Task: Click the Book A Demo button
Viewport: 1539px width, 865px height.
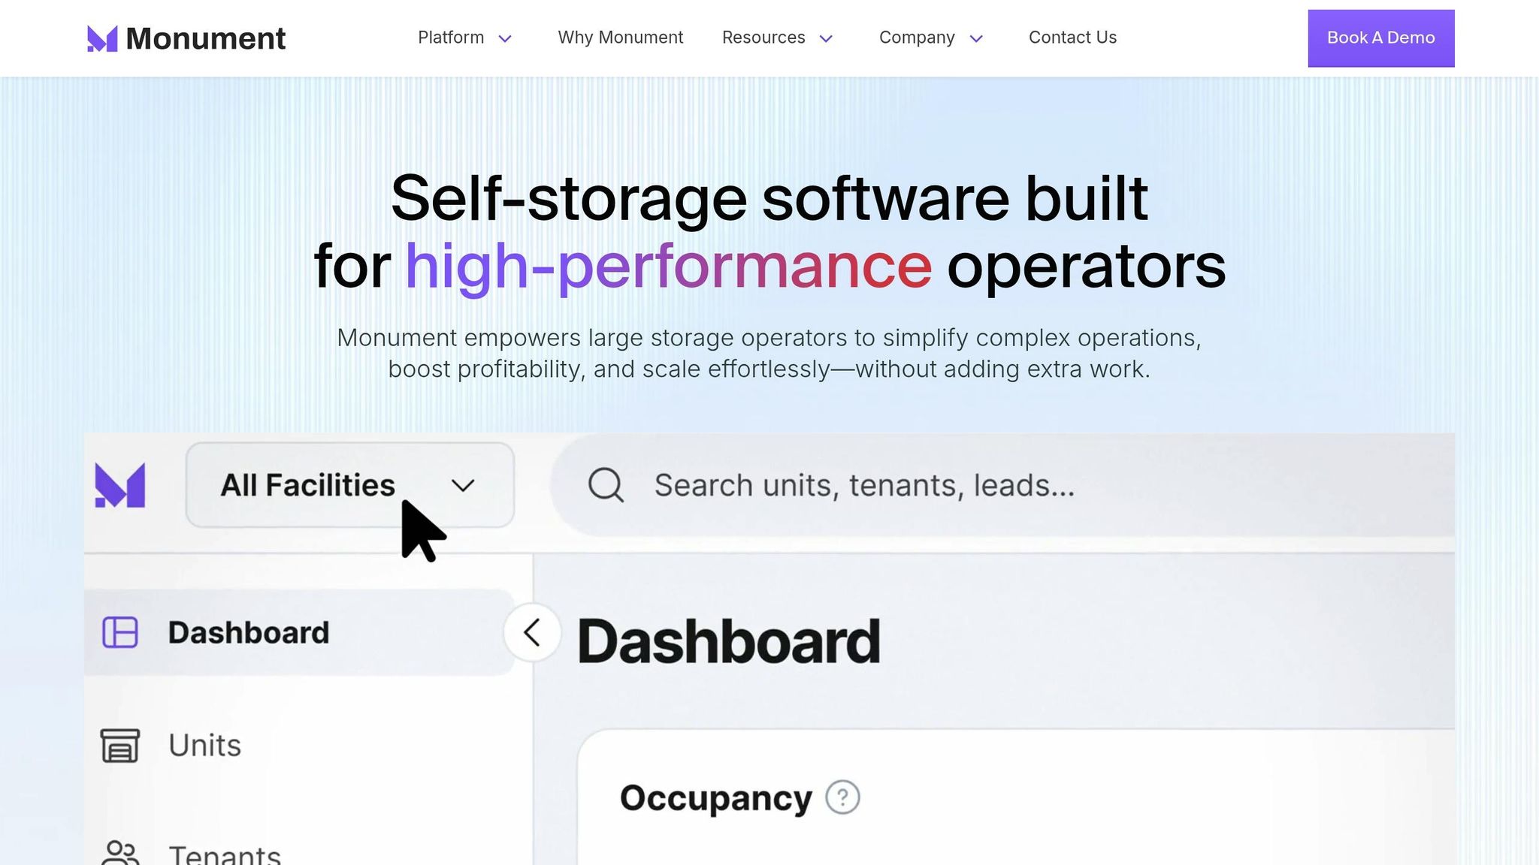Action: pos(1381,38)
